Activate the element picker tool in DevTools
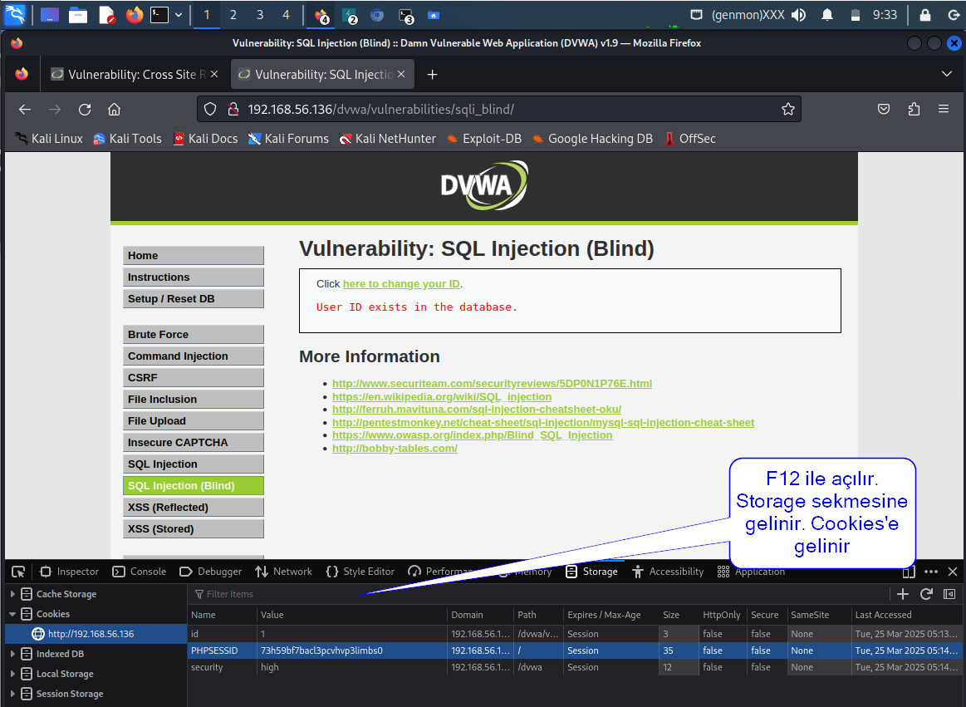This screenshot has width=966, height=707. pos(18,572)
